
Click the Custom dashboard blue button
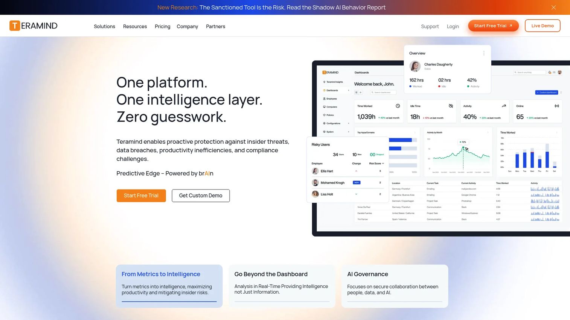coord(547,92)
